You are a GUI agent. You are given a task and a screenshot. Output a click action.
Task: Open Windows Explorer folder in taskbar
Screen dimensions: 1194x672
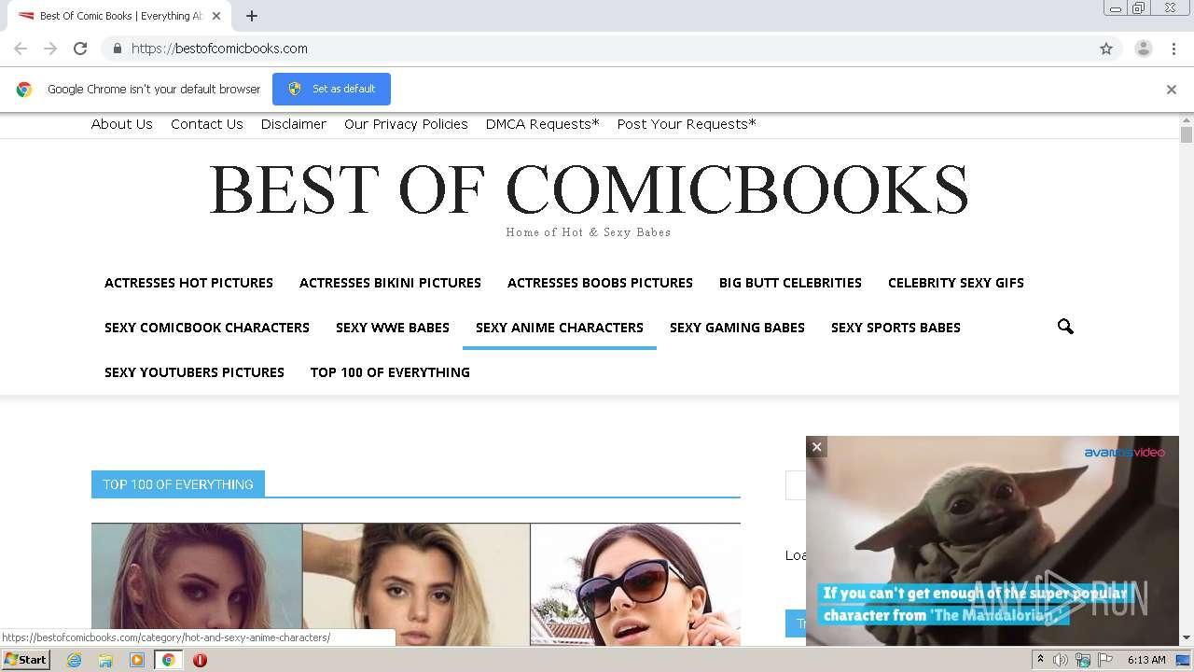coord(105,660)
